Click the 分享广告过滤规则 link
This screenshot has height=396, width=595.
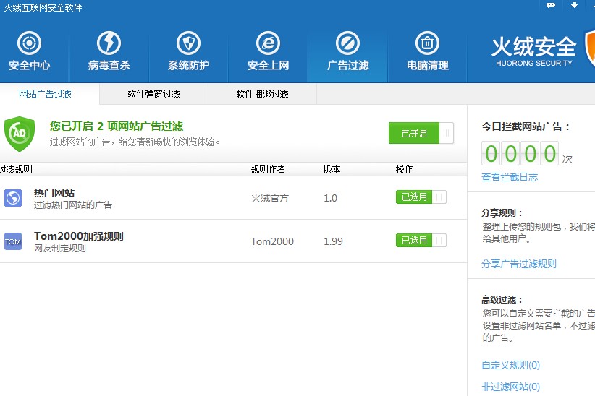click(x=519, y=264)
